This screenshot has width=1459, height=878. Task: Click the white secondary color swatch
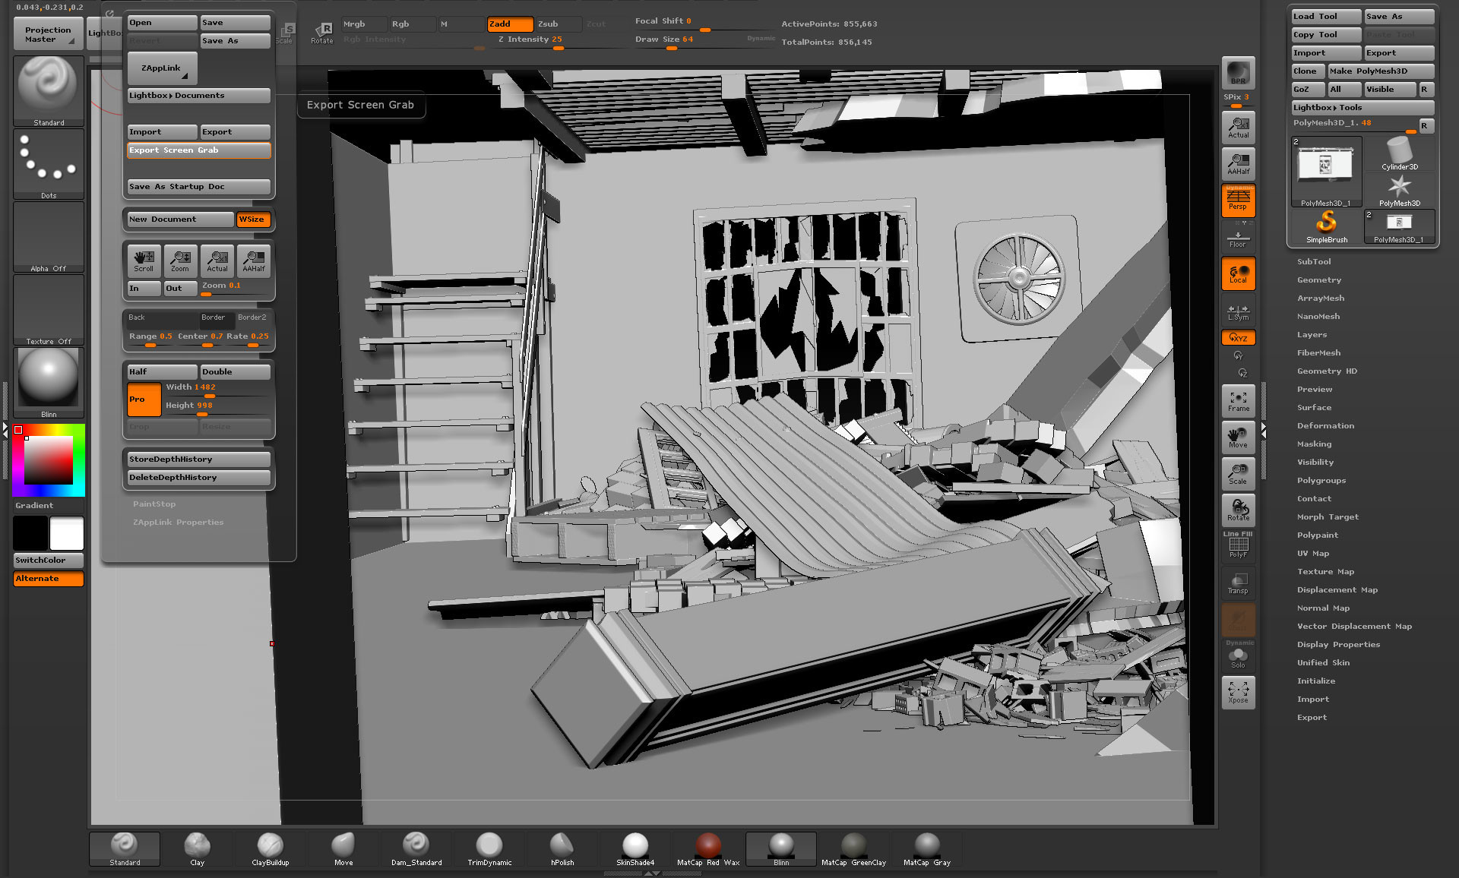[x=67, y=533]
